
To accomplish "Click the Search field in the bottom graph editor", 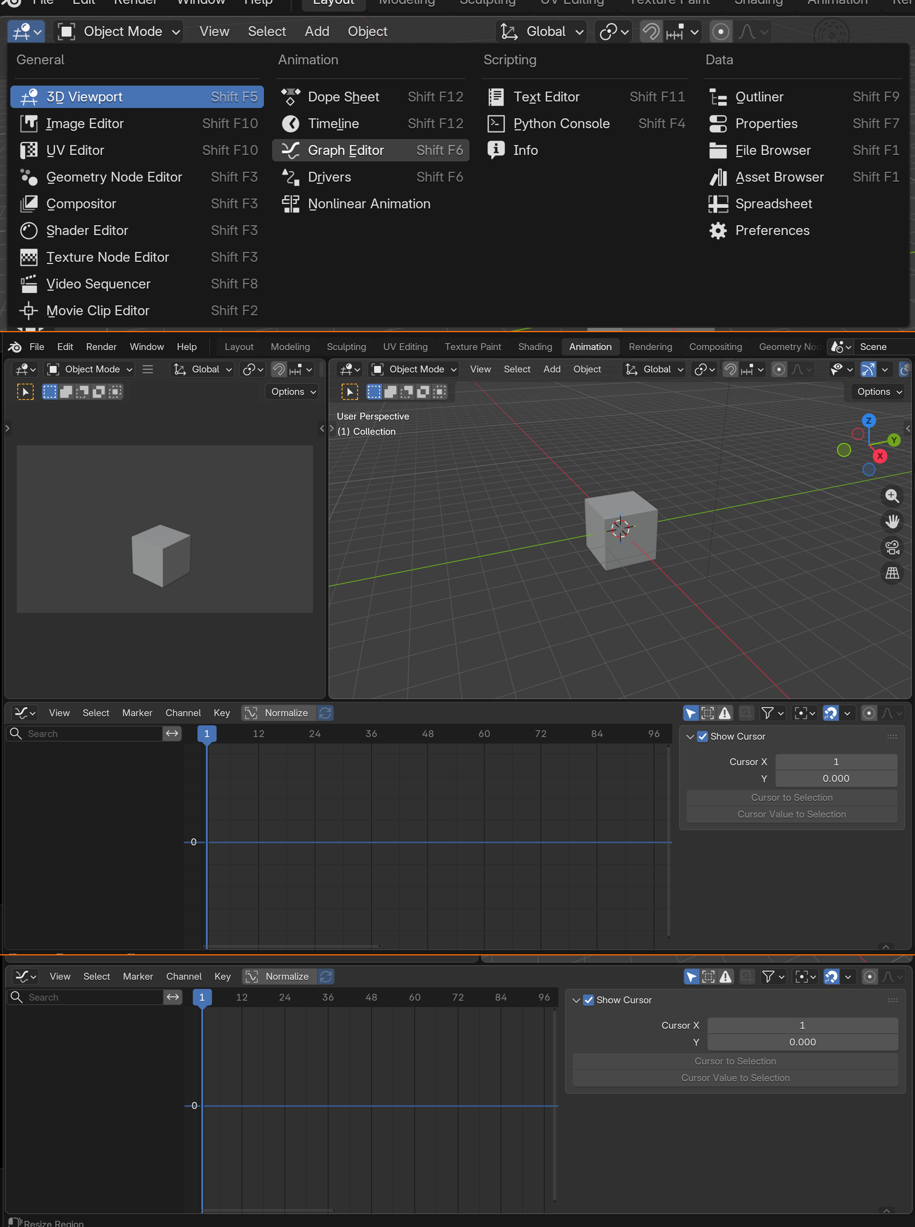I will [86, 997].
